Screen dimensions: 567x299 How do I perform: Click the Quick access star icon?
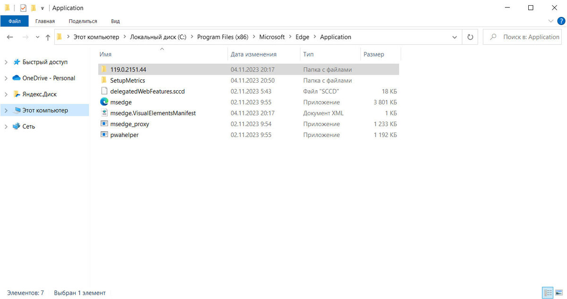click(x=17, y=62)
